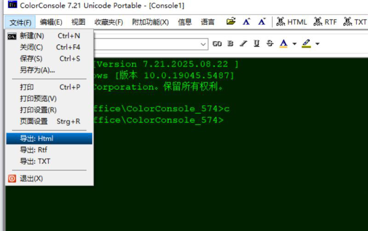
Task: Select 页面设置 menu entry
Action: 49,121
